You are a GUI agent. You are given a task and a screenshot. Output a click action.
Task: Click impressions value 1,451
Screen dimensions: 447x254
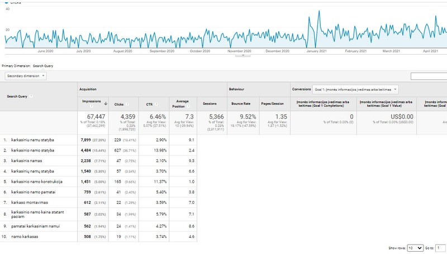[x=85, y=182]
